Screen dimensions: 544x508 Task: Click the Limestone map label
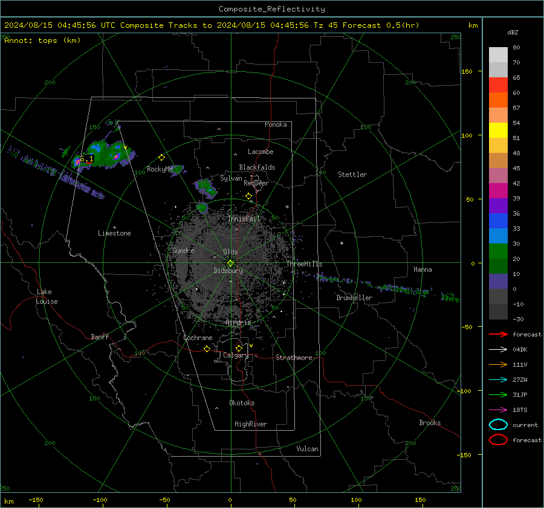[114, 233]
